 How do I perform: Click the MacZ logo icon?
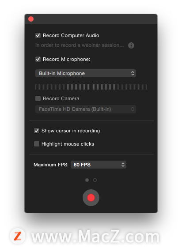tap(17, 236)
